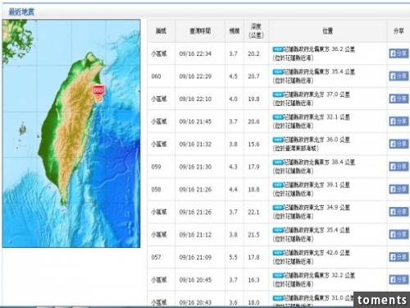This screenshot has height=308, width=410.
Task: Open earthquake 060 report row
Action: [x=279, y=76]
